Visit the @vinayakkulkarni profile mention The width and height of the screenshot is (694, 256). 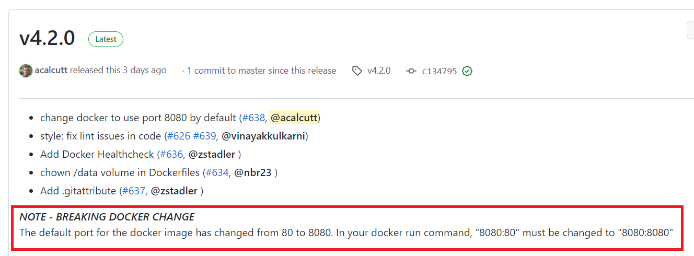(x=263, y=136)
